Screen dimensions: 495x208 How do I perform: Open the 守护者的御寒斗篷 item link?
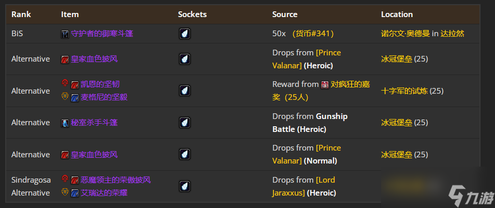pyautogui.click(x=102, y=34)
